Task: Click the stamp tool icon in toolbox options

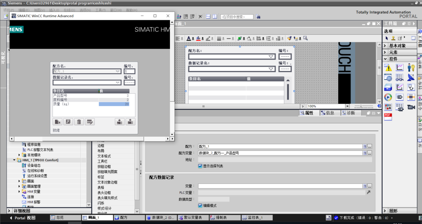Action: 393,38
